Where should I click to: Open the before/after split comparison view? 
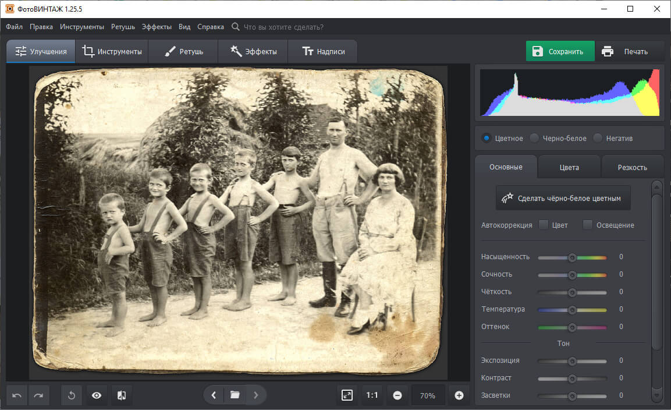pos(120,395)
